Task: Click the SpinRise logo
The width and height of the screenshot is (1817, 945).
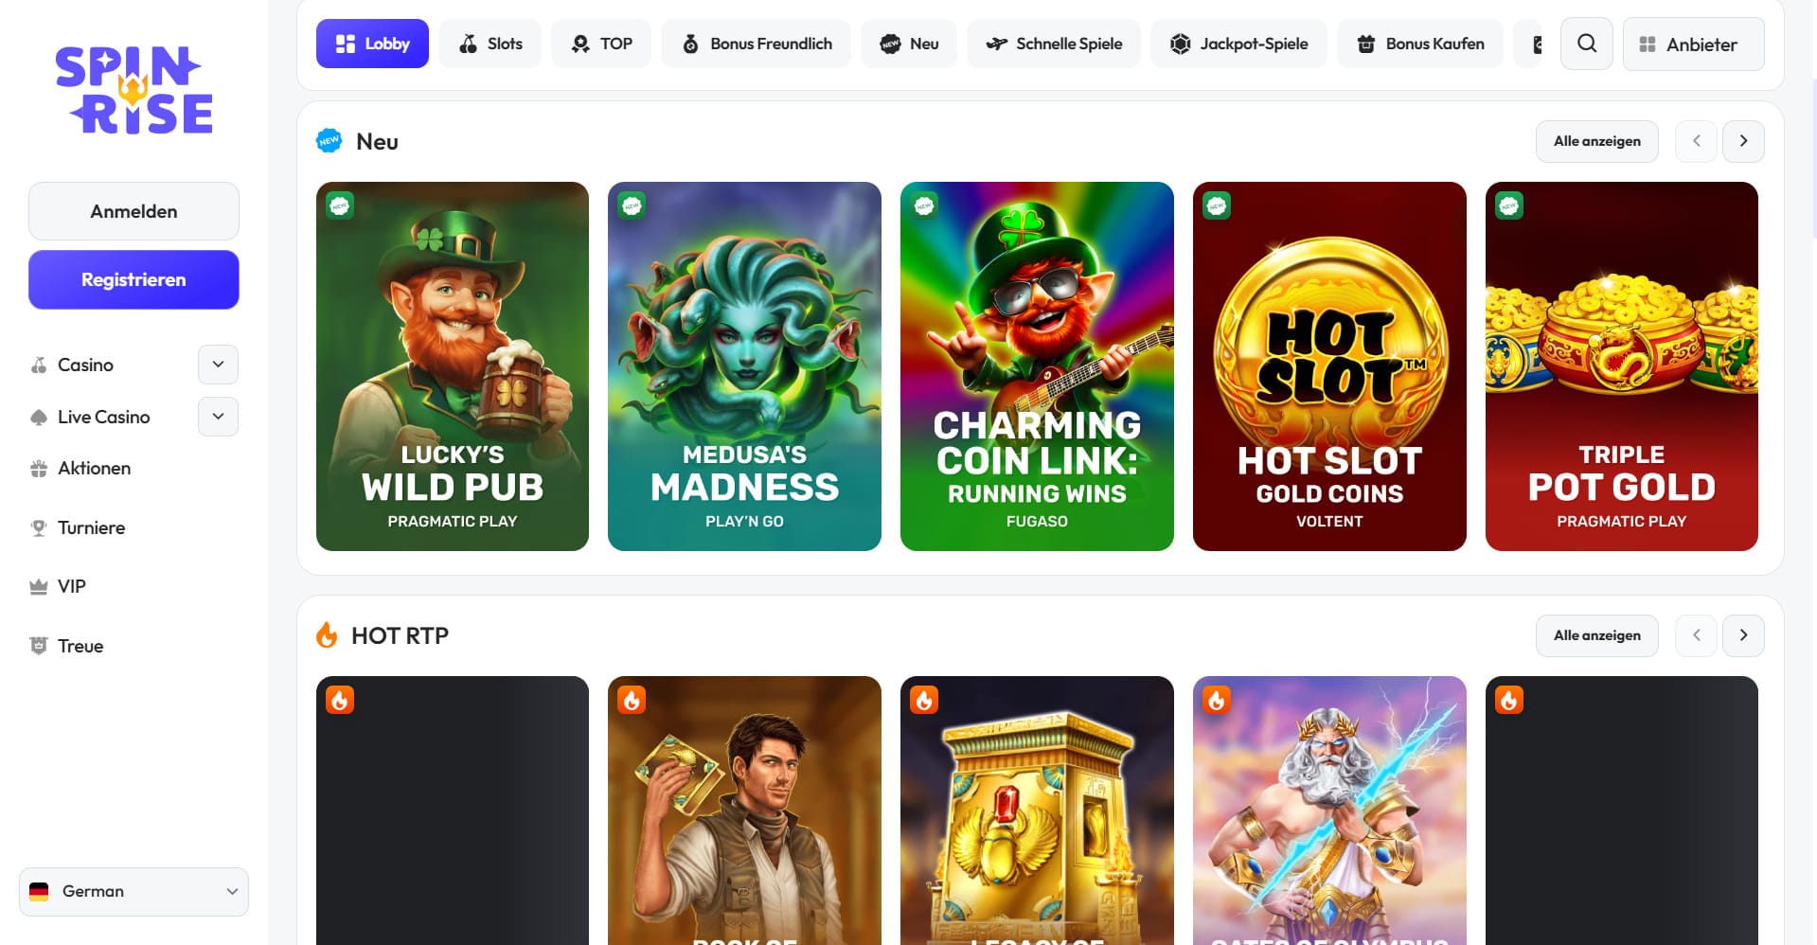Action: click(134, 90)
